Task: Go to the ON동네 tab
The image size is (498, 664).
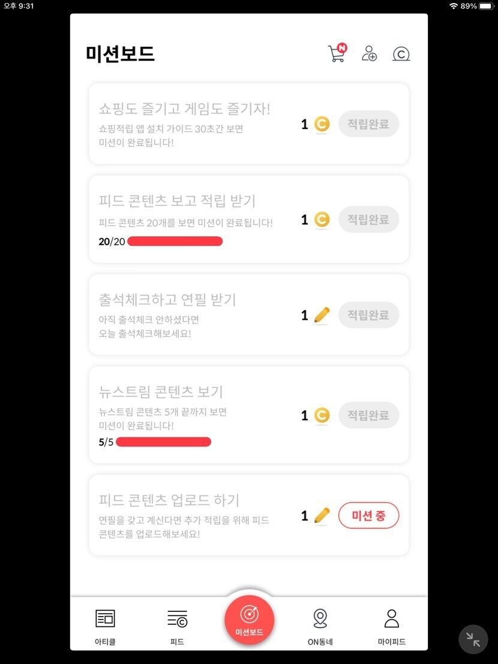Action: (320, 626)
